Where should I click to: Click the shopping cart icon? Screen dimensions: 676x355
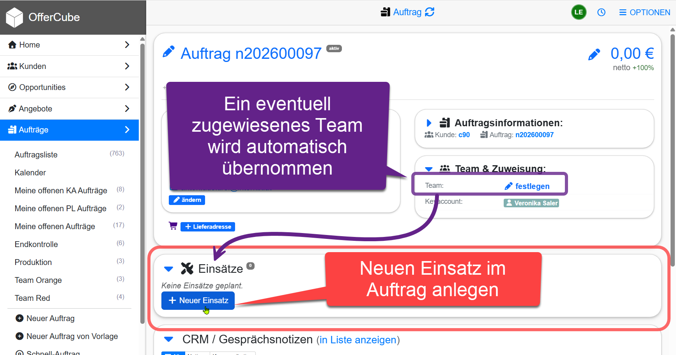pyautogui.click(x=173, y=226)
